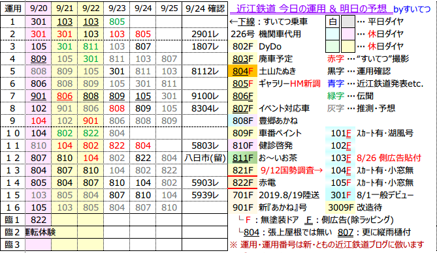The image size is (437, 253).
Task: Select the 9/24 確認 column header
Action: (205, 8)
